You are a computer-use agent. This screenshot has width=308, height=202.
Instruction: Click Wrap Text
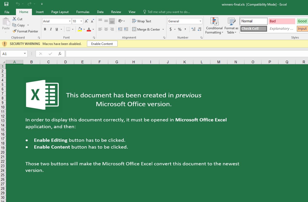coord(141,21)
